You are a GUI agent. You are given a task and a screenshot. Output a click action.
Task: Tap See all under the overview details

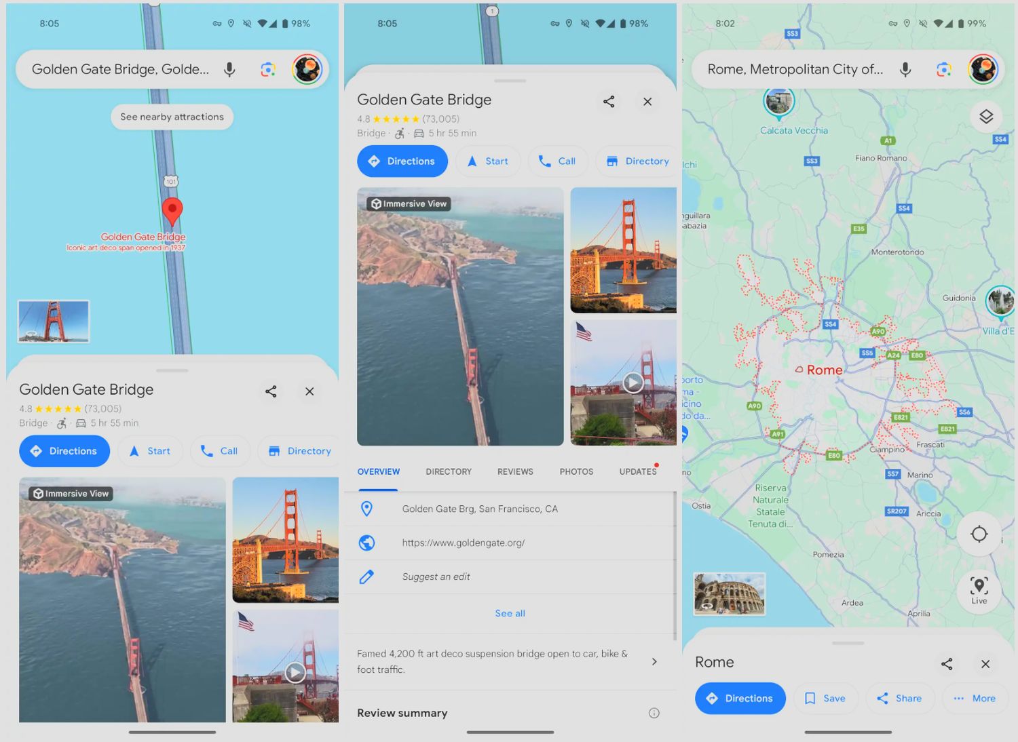510,613
